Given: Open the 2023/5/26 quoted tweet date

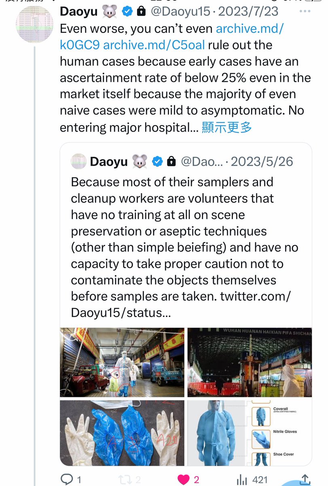Looking at the screenshot, I should tap(262, 162).
